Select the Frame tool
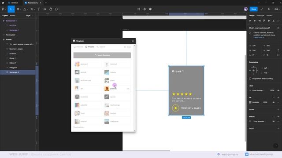282x158 pixels. point(18,9)
